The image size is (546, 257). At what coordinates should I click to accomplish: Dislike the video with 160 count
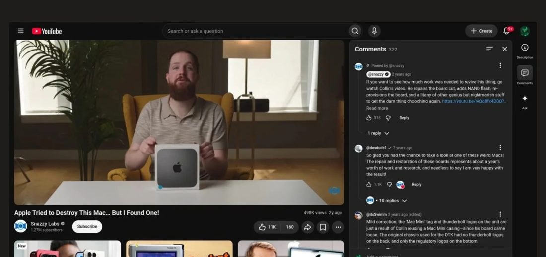tap(290, 227)
